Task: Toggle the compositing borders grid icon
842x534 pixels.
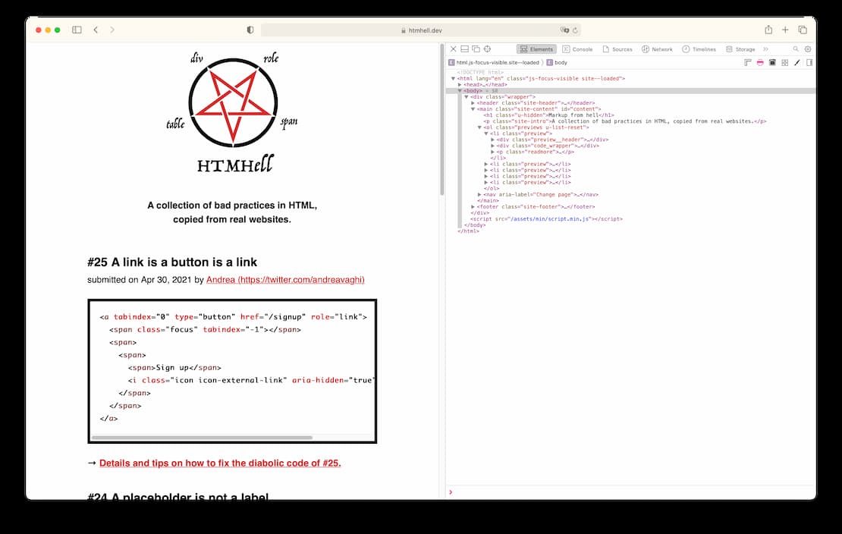Action: (x=784, y=62)
